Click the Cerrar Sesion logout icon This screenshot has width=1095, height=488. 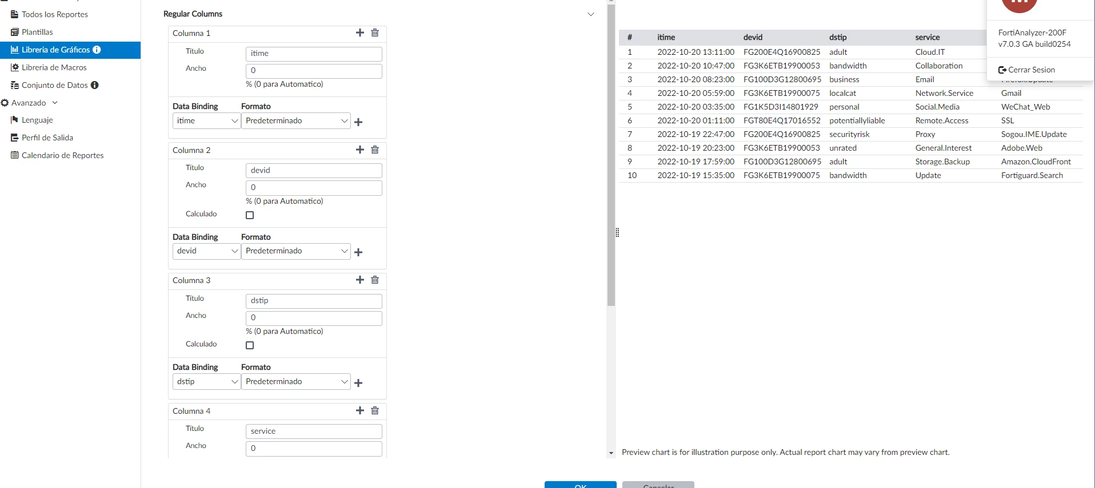coord(1002,70)
